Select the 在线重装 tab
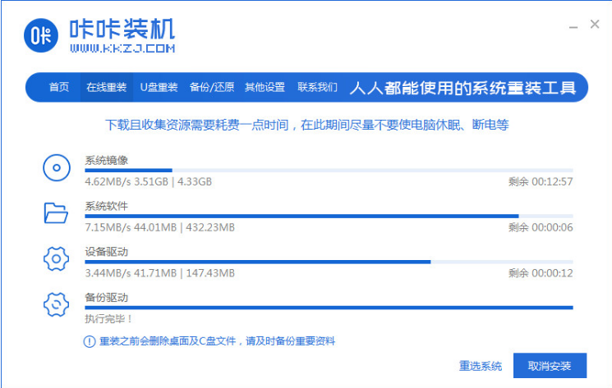This screenshot has width=612, height=388. pyautogui.click(x=106, y=88)
